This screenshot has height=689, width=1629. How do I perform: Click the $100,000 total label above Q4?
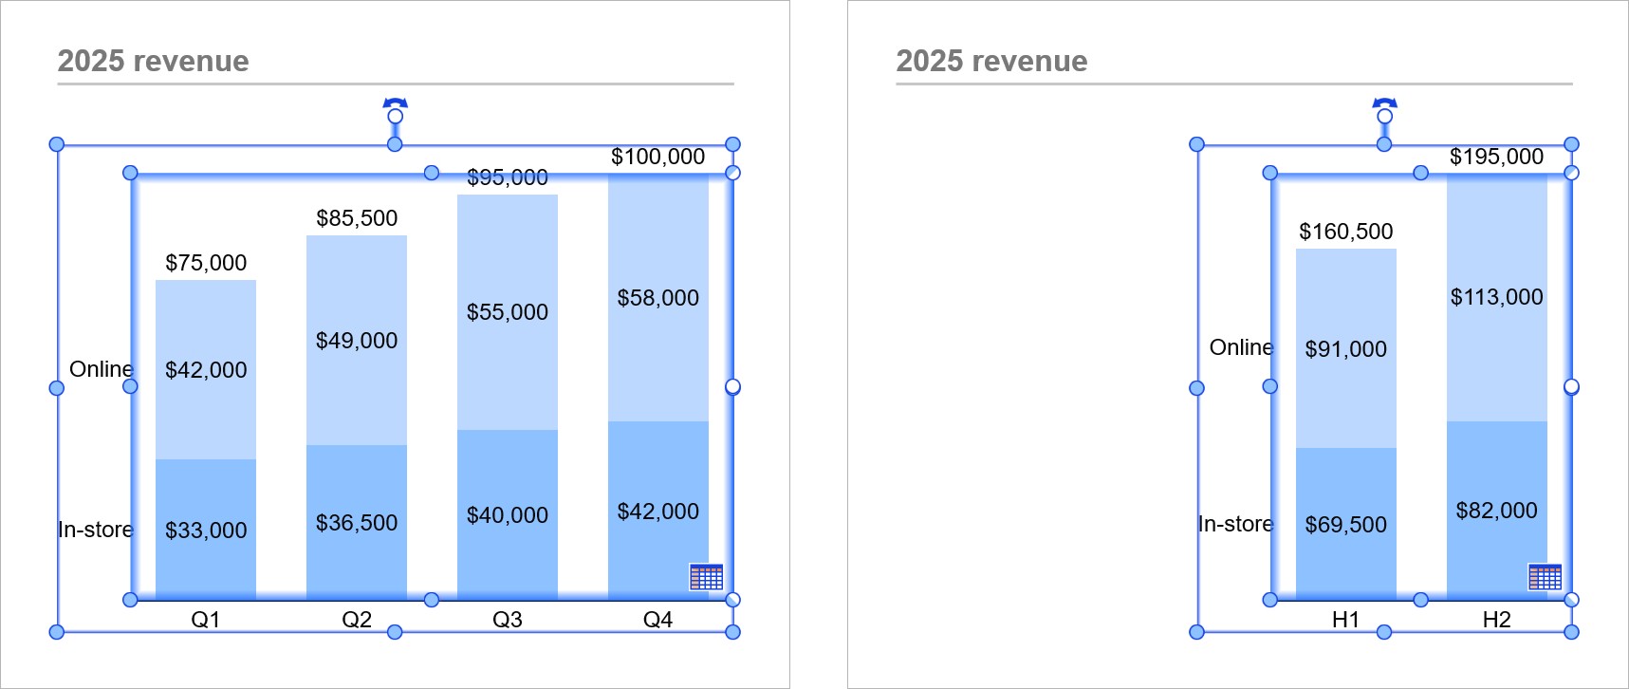tap(657, 157)
